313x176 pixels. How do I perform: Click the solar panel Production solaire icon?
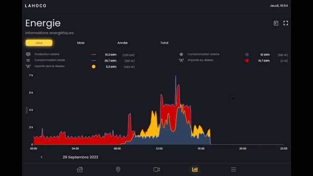click(x=28, y=54)
